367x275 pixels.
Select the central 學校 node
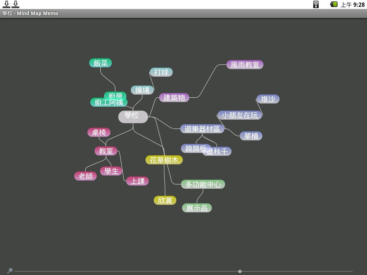tap(133, 116)
